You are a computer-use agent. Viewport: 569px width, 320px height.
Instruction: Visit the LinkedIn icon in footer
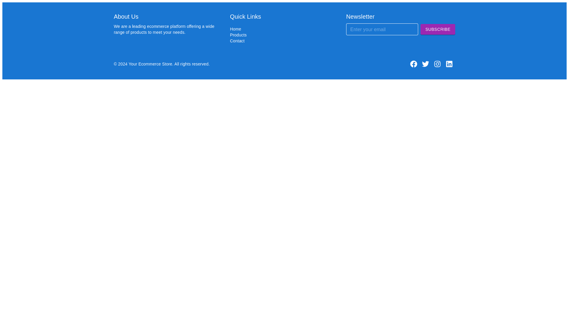(x=449, y=64)
